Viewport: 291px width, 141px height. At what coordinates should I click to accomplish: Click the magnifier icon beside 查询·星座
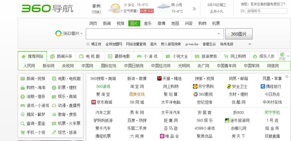pyautogui.click(x=23, y=123)
